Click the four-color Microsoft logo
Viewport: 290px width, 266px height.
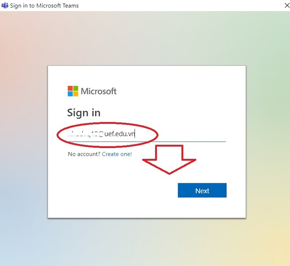[x=73, y=91]
